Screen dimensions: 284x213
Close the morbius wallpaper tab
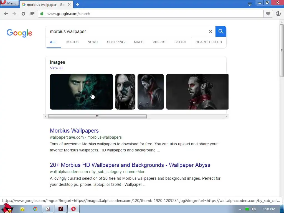tap(69, 4)
